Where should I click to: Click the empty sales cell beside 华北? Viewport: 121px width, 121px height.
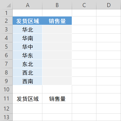pos(57,29)
